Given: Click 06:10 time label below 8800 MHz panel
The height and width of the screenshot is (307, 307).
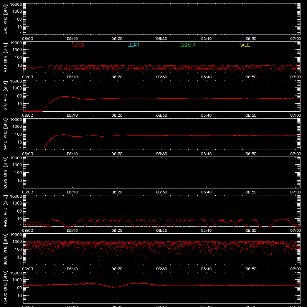Looking at the screenshot, I should 72,269.
